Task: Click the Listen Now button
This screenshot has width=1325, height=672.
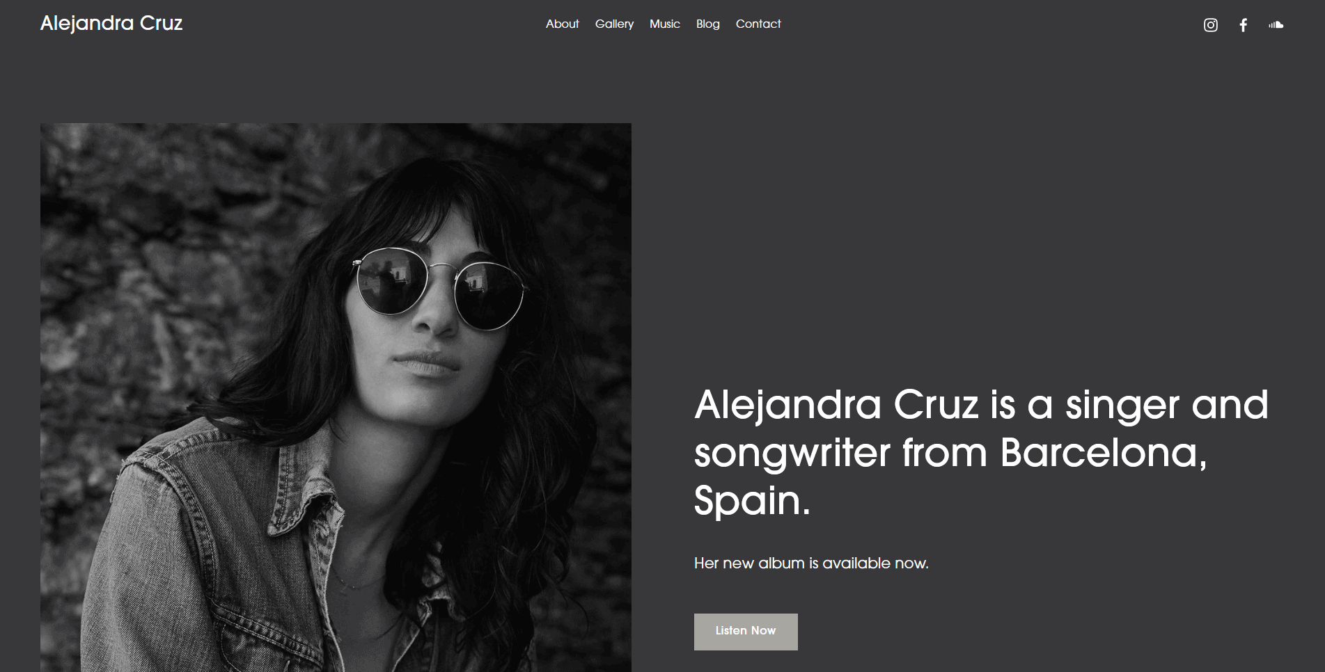Action: pyautogui.click(x=746, y=632)
